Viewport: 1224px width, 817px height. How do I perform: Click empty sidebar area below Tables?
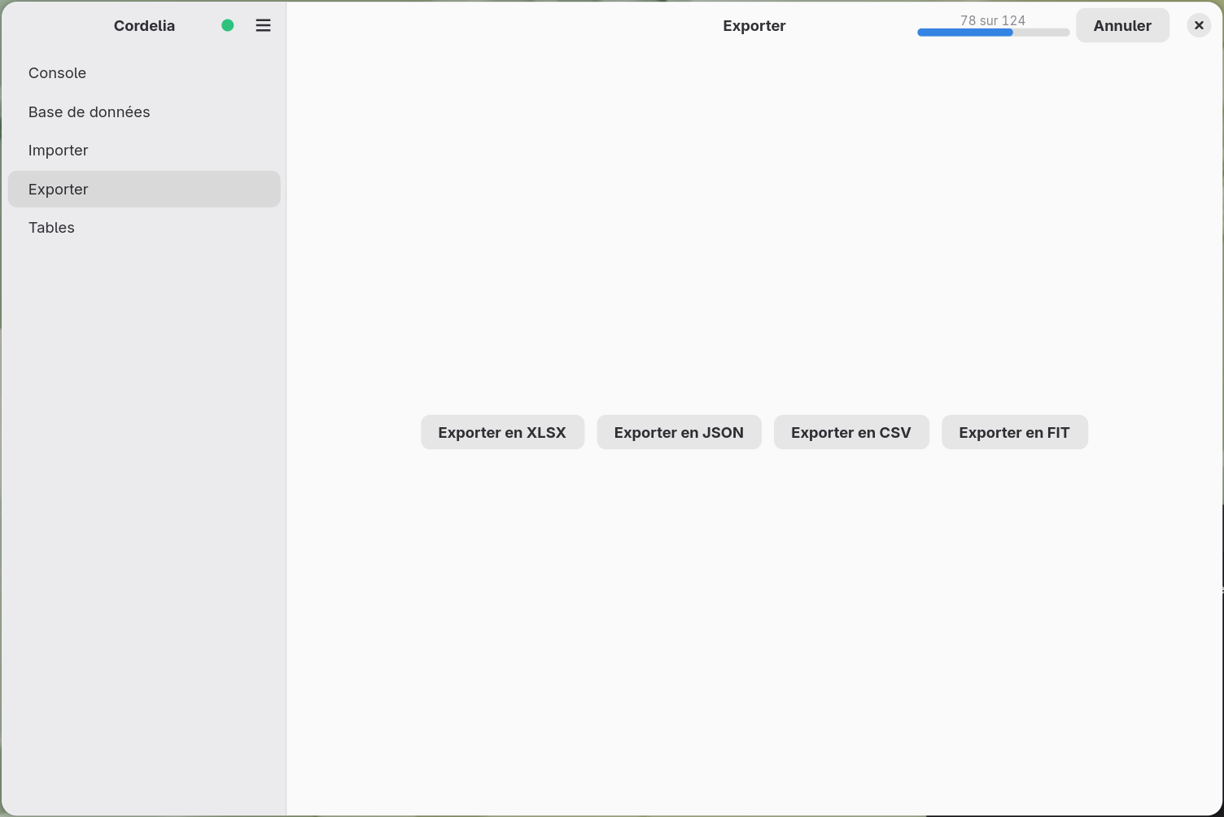144,529
